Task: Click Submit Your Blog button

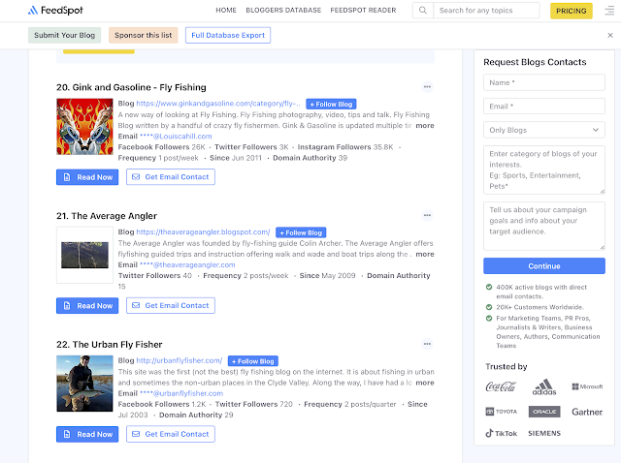Action: click(64, 35)
